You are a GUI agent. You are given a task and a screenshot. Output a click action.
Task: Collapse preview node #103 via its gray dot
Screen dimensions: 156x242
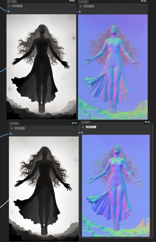[9, 6]
